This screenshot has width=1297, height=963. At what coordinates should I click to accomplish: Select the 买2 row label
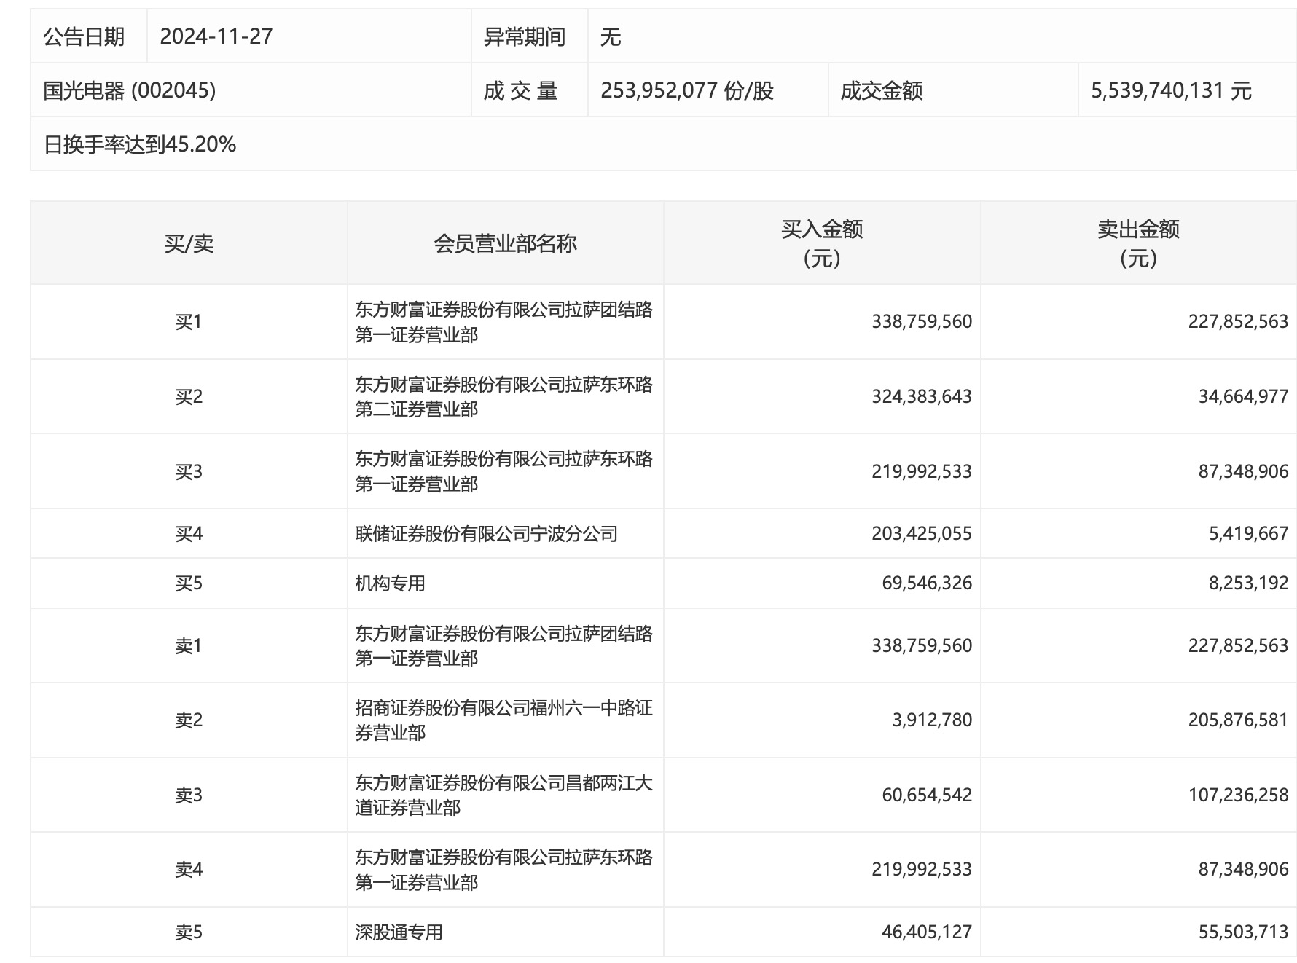(x=189, y=396)
